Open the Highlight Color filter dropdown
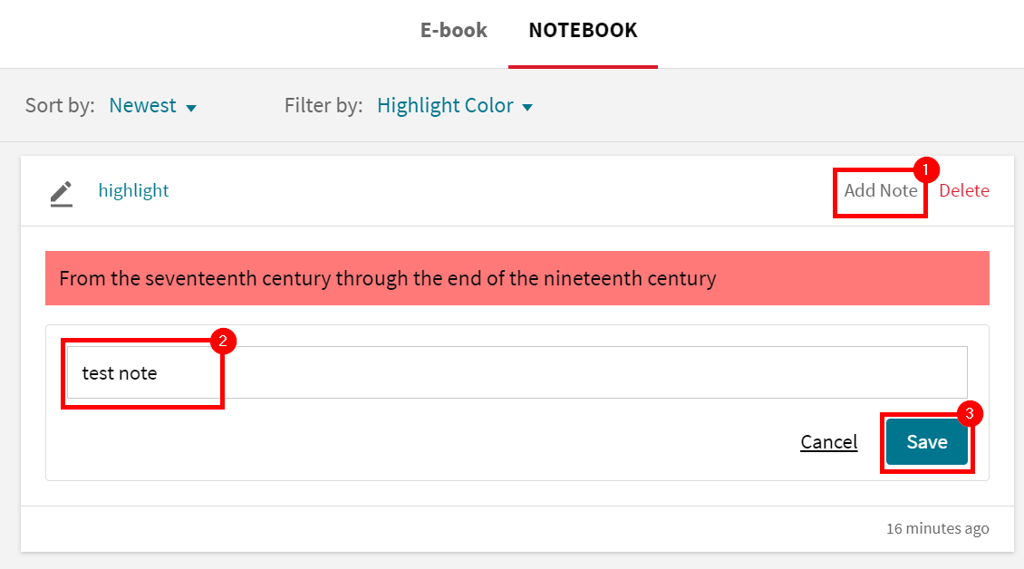 444,105
